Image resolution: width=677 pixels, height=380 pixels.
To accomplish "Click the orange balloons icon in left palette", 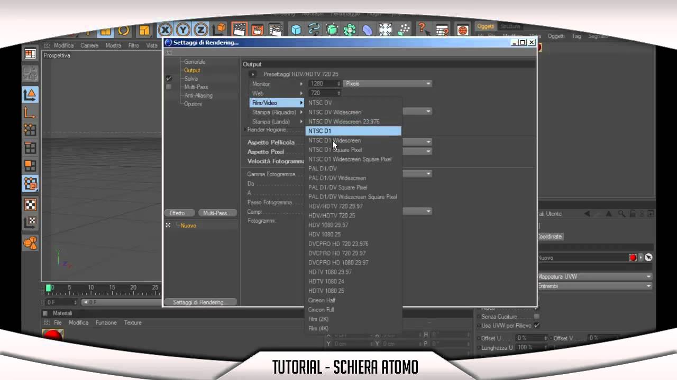I will (30, 243).
